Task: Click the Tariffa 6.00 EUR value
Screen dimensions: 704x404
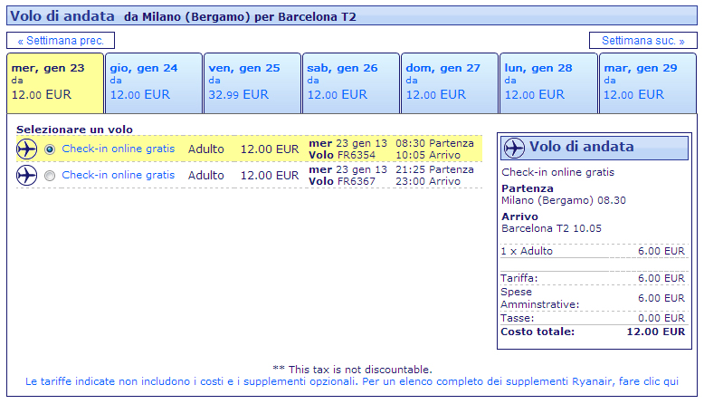Action: tap(661, 278)
